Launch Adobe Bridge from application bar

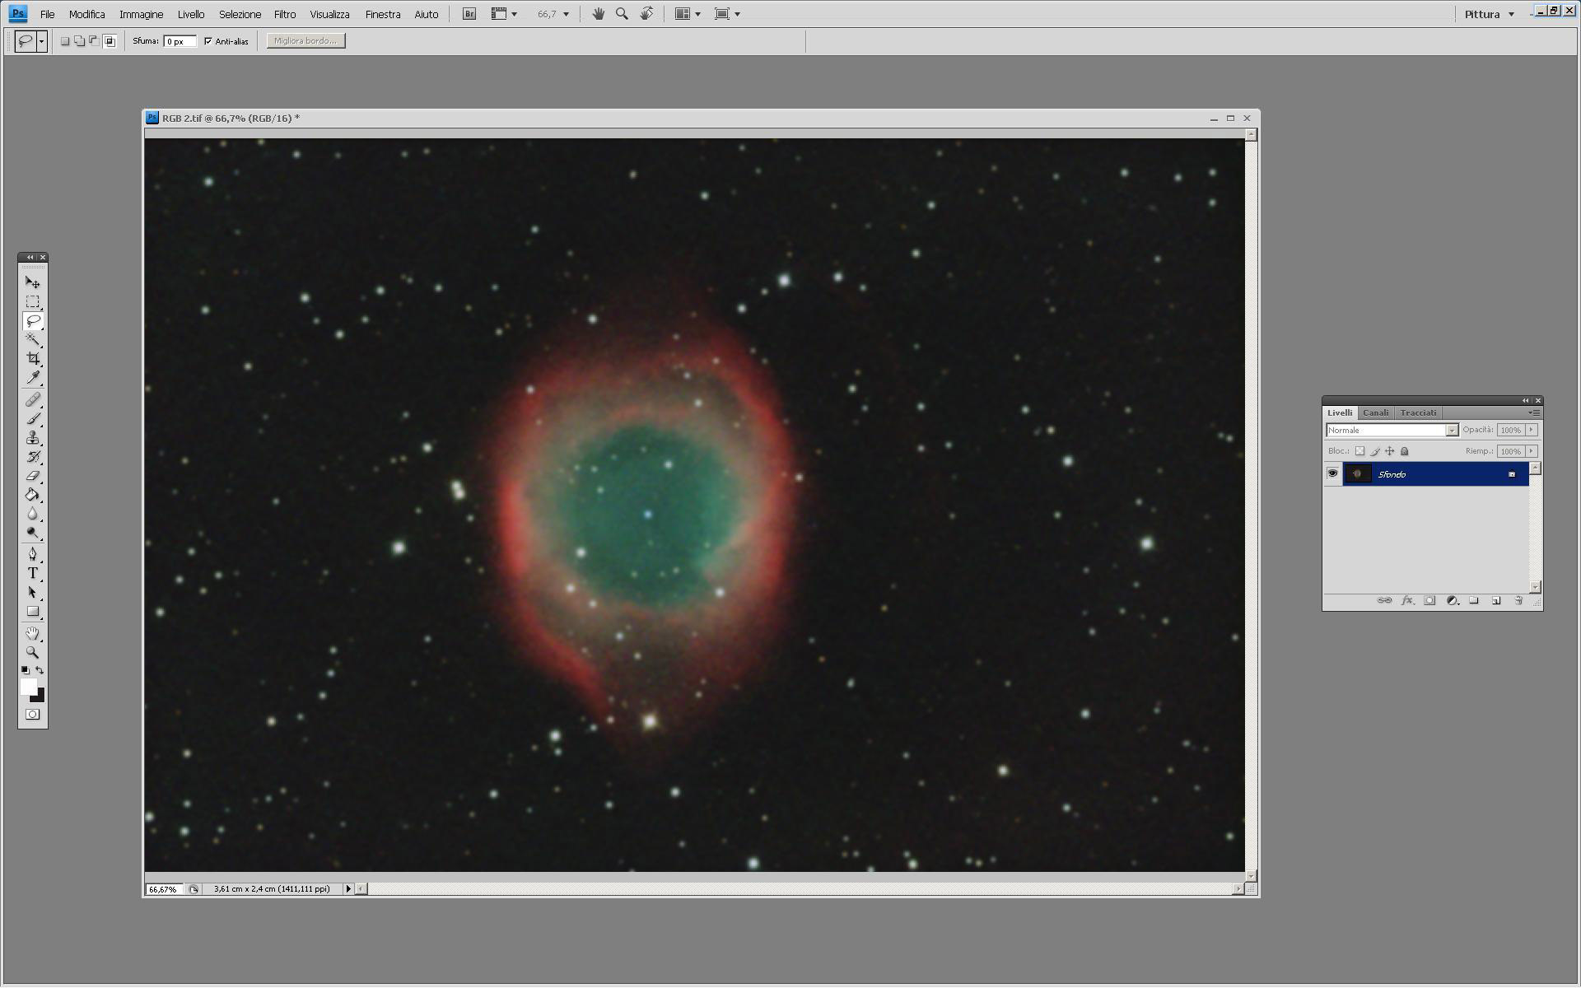tap(469, 14)
